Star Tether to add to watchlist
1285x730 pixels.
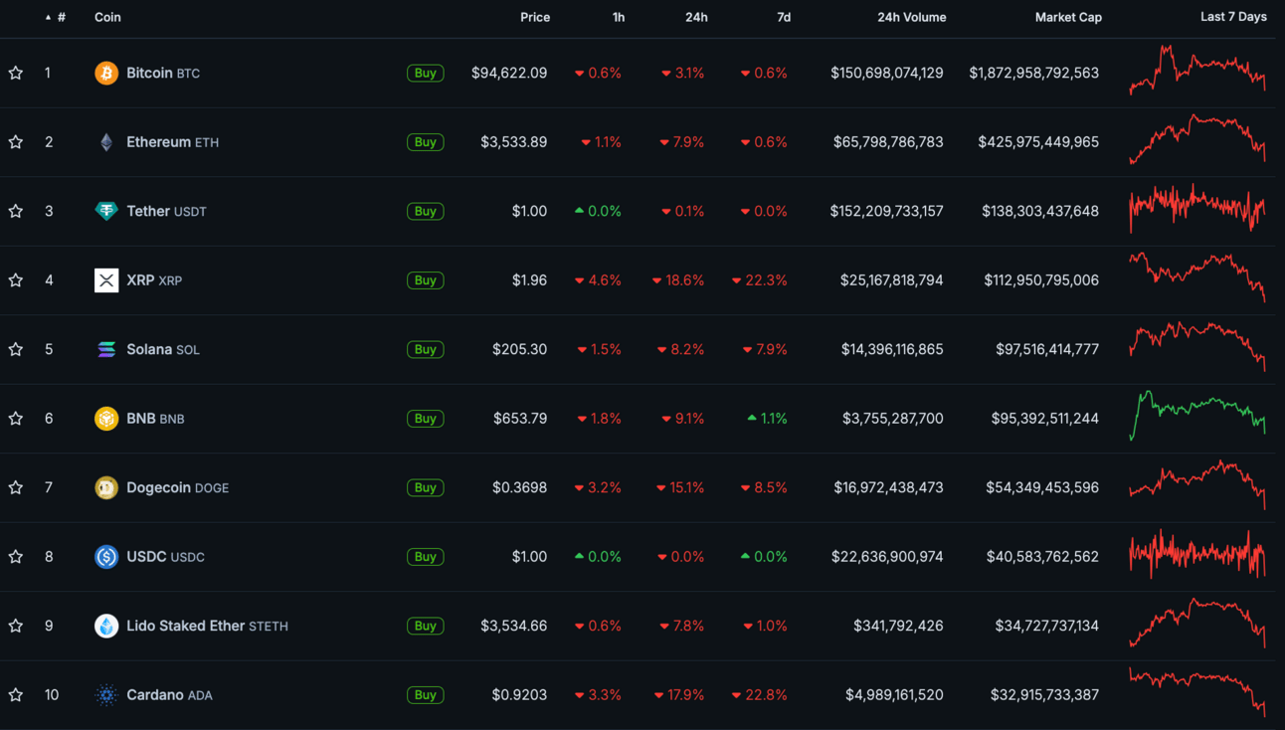tap(16, 211)
